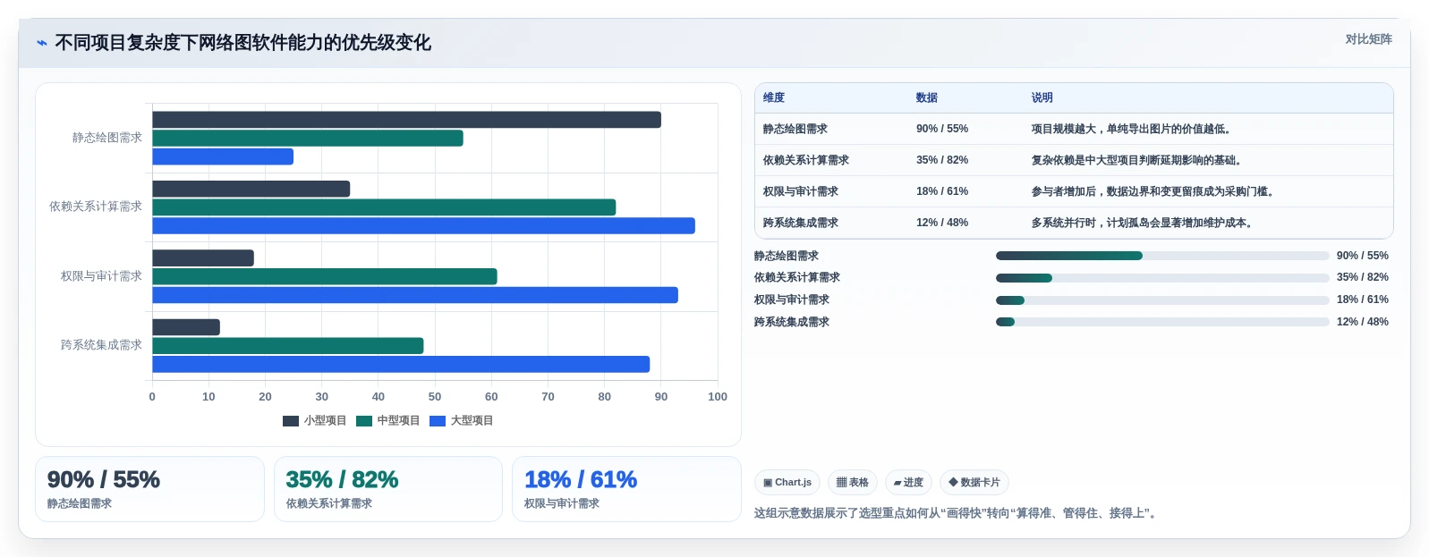Click the 对比矩阵 label in header
Screen dimensions: 1429x557
point(1368,39)
